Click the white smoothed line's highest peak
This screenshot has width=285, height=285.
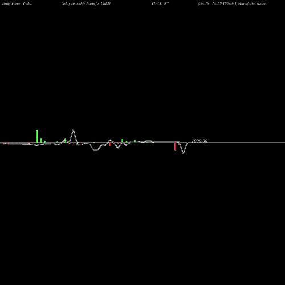[x=74, y=130]
